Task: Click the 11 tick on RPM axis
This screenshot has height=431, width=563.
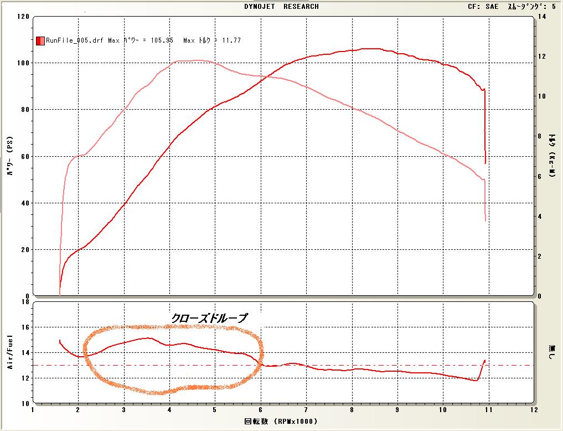Action: pyautogui.click(x=488, y=410)
